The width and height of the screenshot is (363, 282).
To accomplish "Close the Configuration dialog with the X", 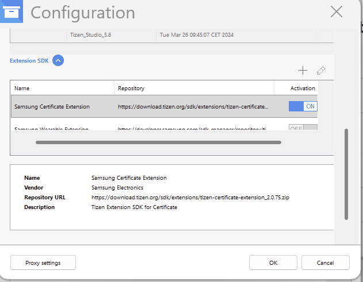I will 337,11.
